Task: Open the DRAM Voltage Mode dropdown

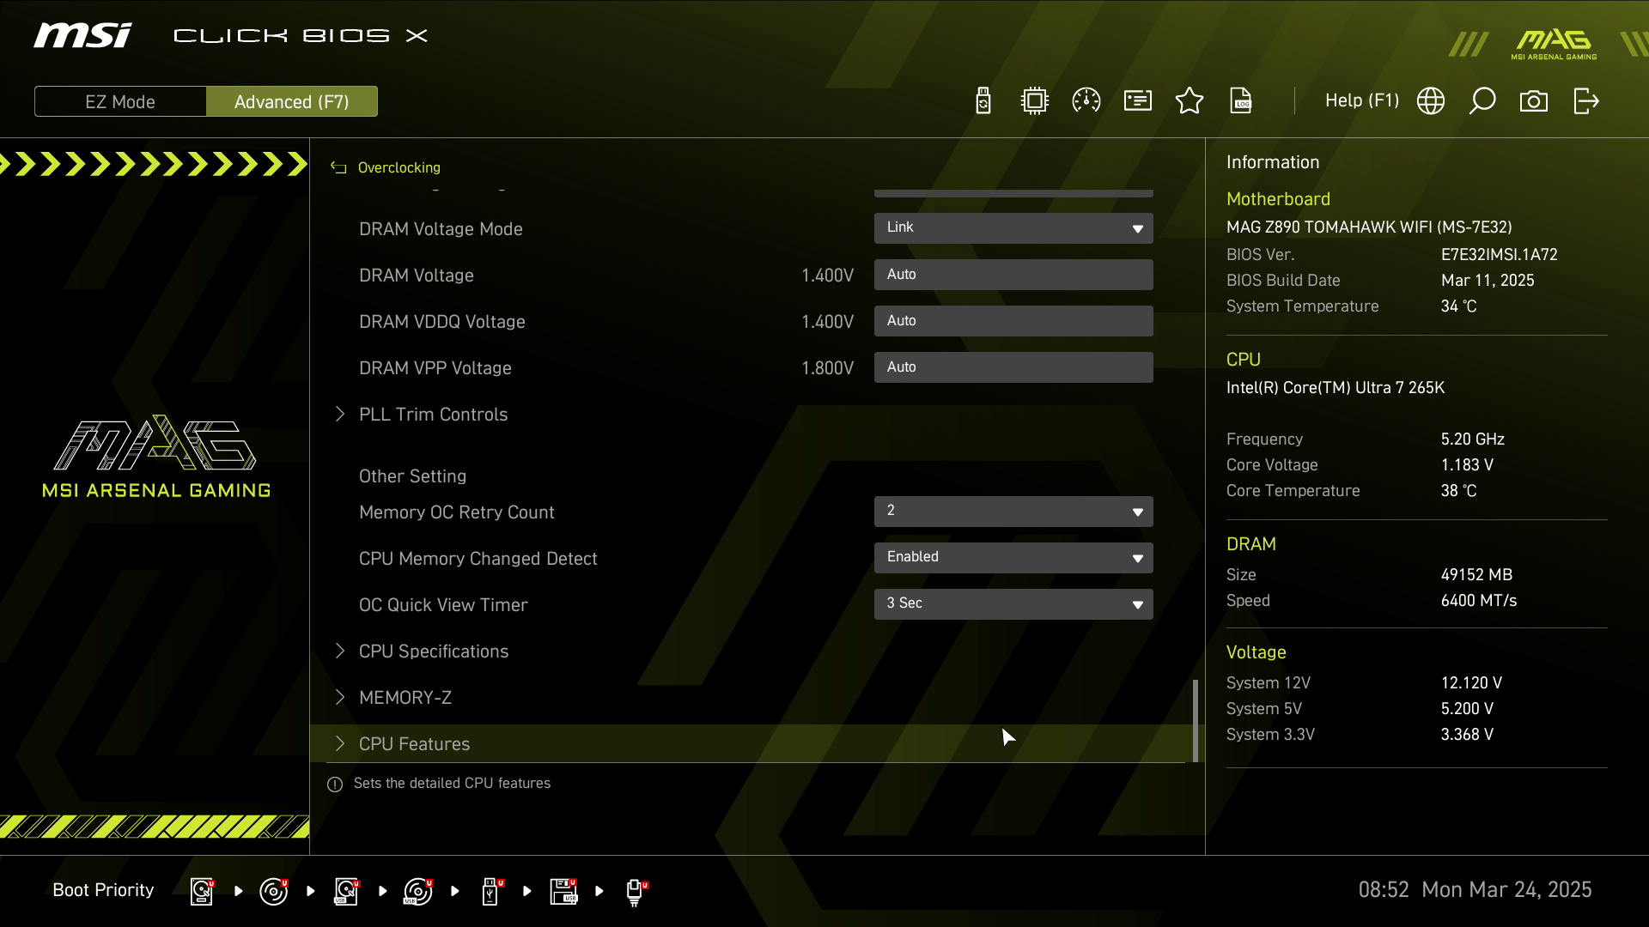Action: coord(1013,228)
